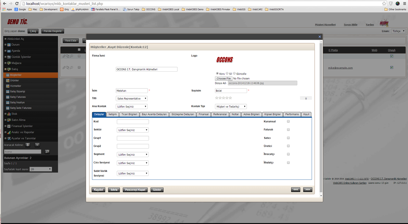408x224 pixels.
Task: Open the Kontak Tipi dropdown
Action: [x=231, y=106]
